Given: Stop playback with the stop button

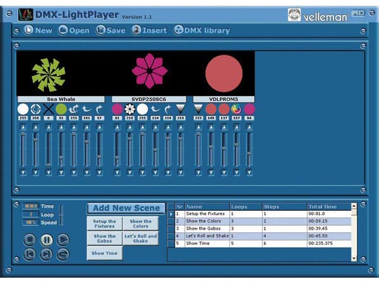Looking at the screenshot, I should [30, 240].
